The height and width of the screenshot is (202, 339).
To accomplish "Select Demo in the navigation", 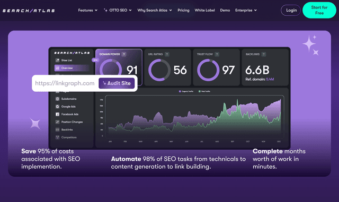I will 225,10.
